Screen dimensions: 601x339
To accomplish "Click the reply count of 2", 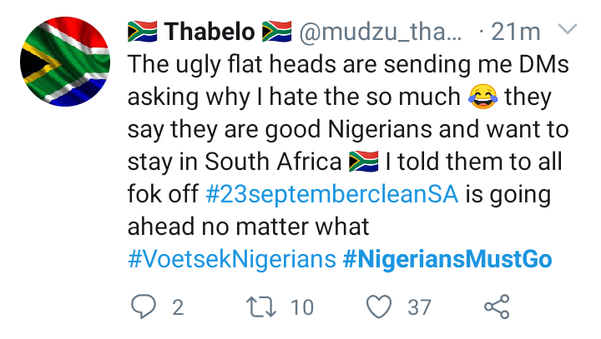I will (x=177, y=308).
